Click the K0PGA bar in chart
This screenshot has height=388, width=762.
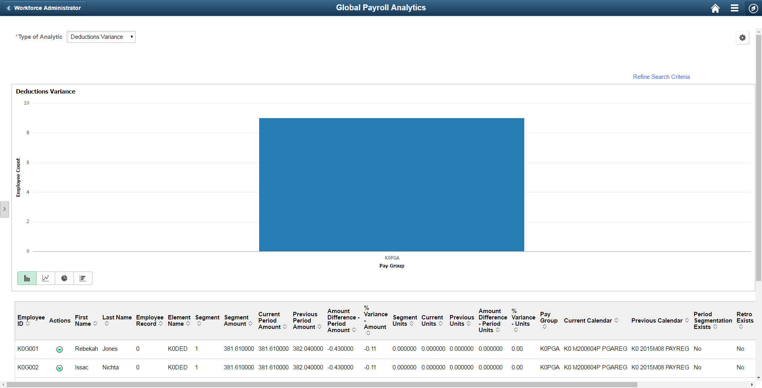click(392, 185)
